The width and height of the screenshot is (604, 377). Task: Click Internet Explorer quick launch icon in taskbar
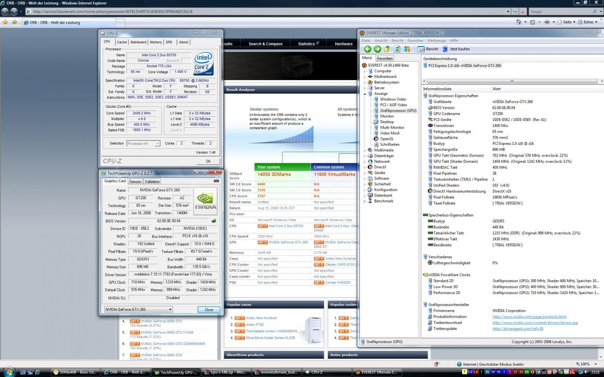click(x=37, y=372)
